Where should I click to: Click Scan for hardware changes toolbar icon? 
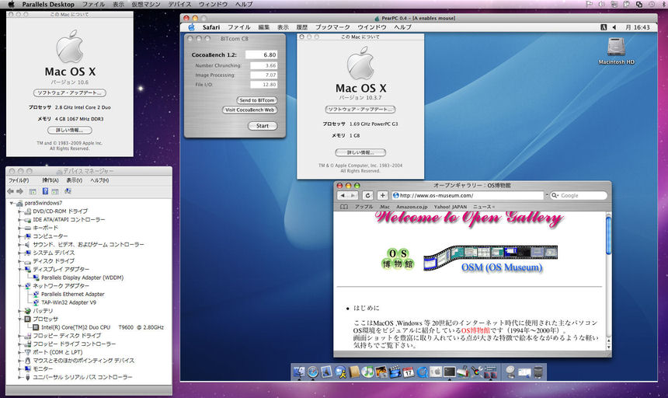tap(68, 191)
